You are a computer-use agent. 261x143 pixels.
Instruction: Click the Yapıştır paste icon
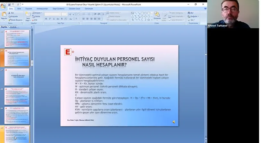click(x=4, y=15)
